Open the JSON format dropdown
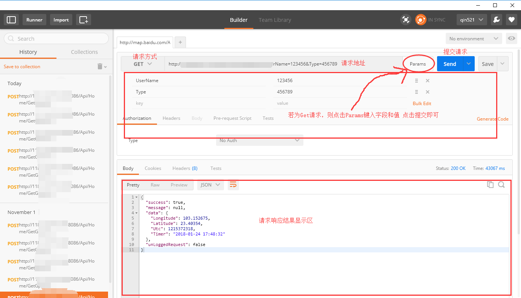The height and width of the screenshot is (298, 521). 210,185
